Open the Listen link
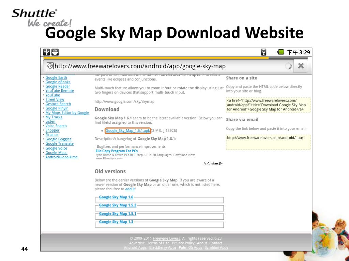 point(50,122)
